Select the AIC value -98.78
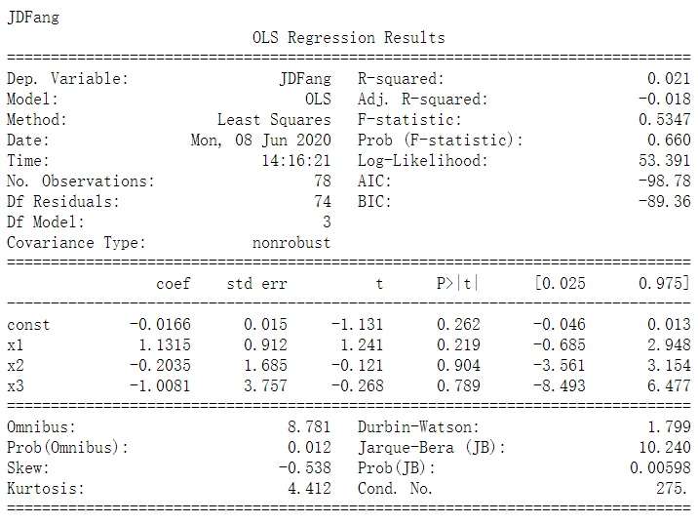 click(664, 181)
